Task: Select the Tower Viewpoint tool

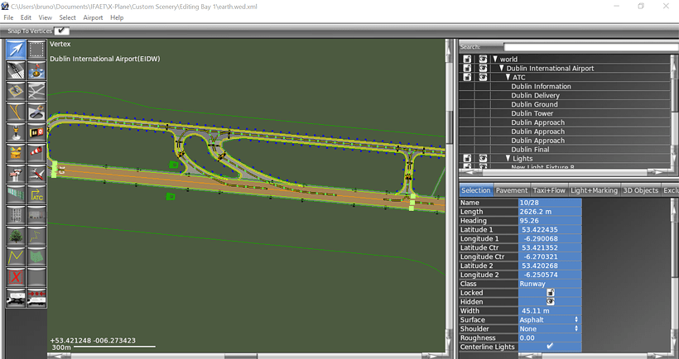Action: tap(16, 174)
